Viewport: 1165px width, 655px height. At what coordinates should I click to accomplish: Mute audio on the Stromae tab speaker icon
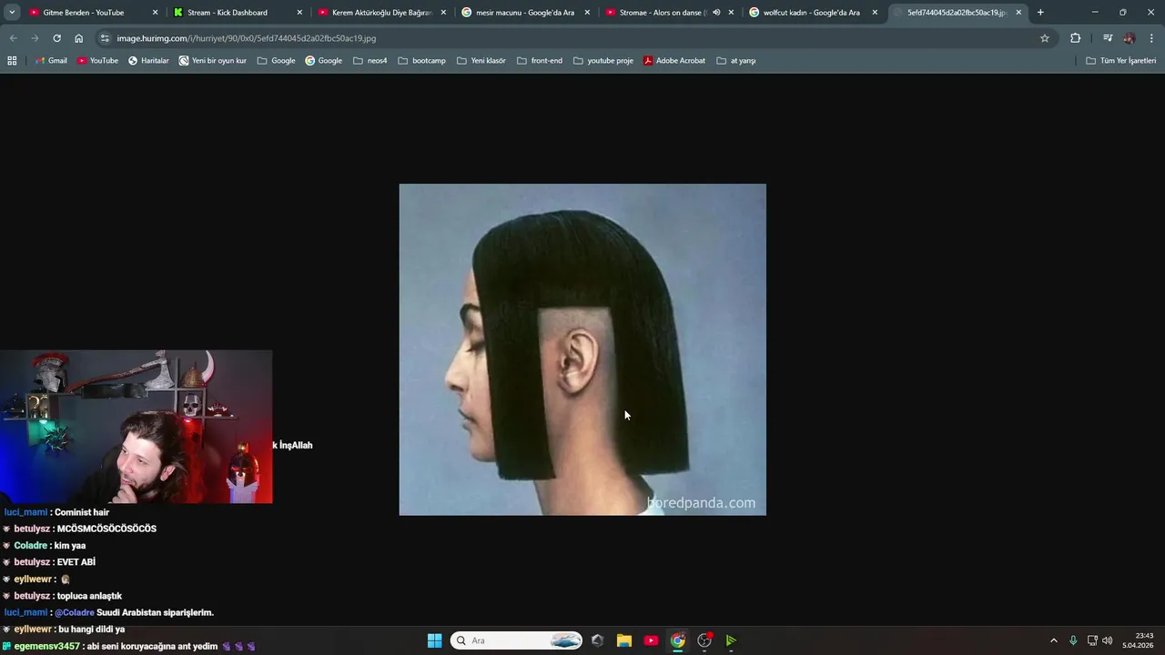tap(716, 13)
